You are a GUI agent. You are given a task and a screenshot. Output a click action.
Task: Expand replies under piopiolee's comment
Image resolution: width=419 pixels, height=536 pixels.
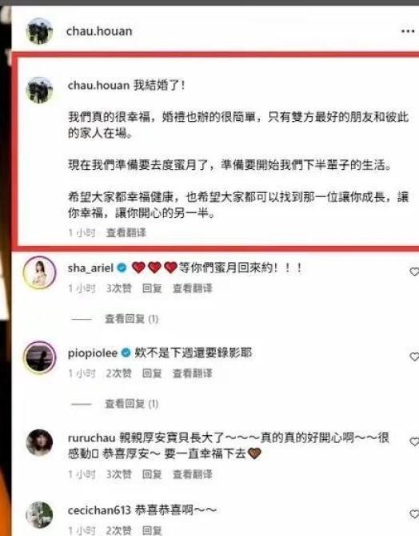click(131, 404)
